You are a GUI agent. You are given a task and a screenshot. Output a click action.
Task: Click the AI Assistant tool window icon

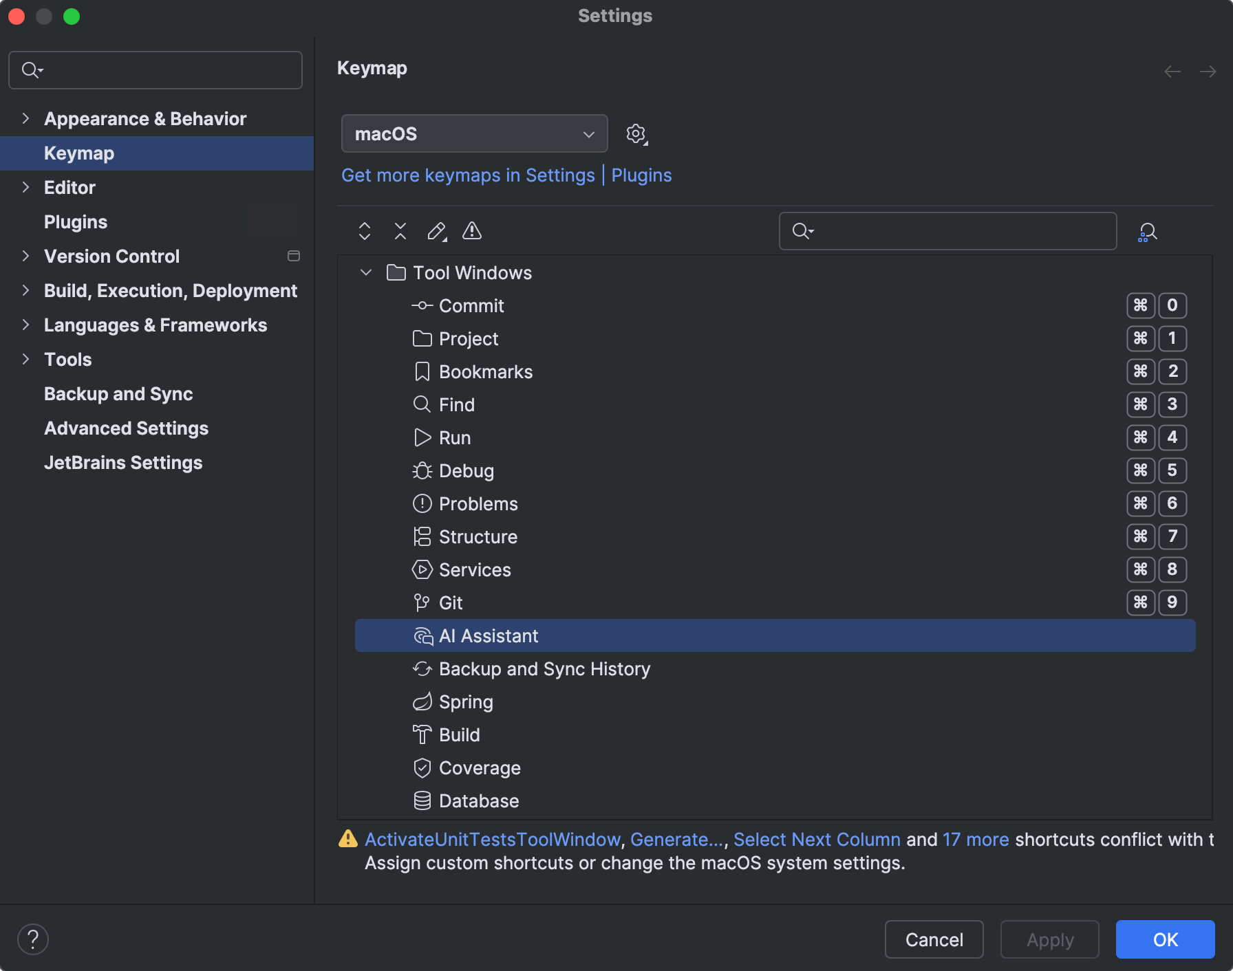[x=422, y=635]
